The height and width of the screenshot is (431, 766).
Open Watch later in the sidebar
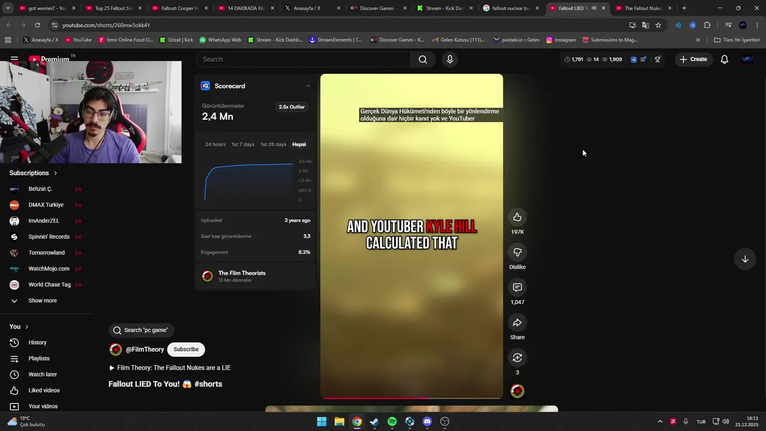pos(42,374)
